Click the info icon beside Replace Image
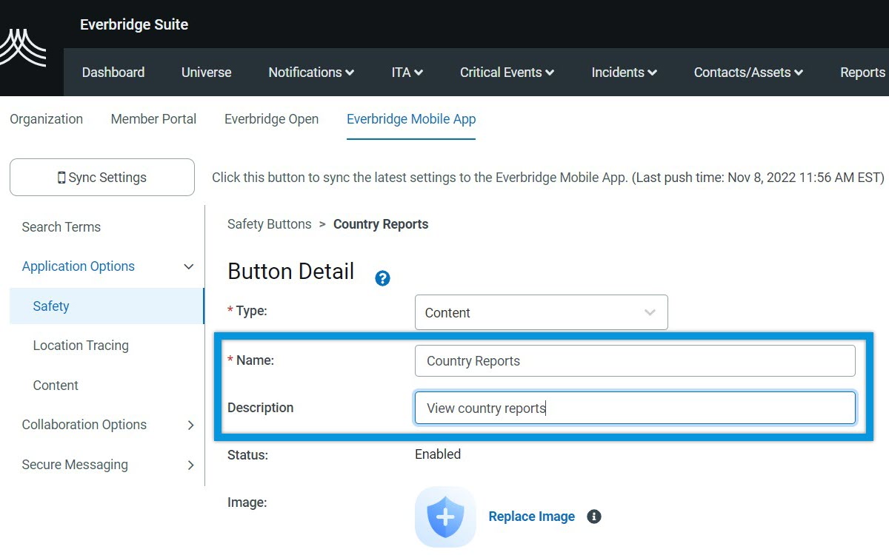889x555 pixels. click(x=593, y=517)
